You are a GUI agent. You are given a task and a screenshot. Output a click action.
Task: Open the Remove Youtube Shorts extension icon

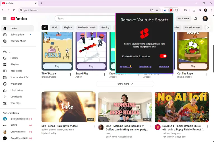point(171,10)
